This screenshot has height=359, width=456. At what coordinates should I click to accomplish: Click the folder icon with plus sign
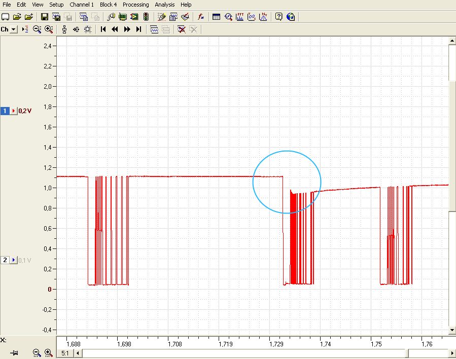29,17
